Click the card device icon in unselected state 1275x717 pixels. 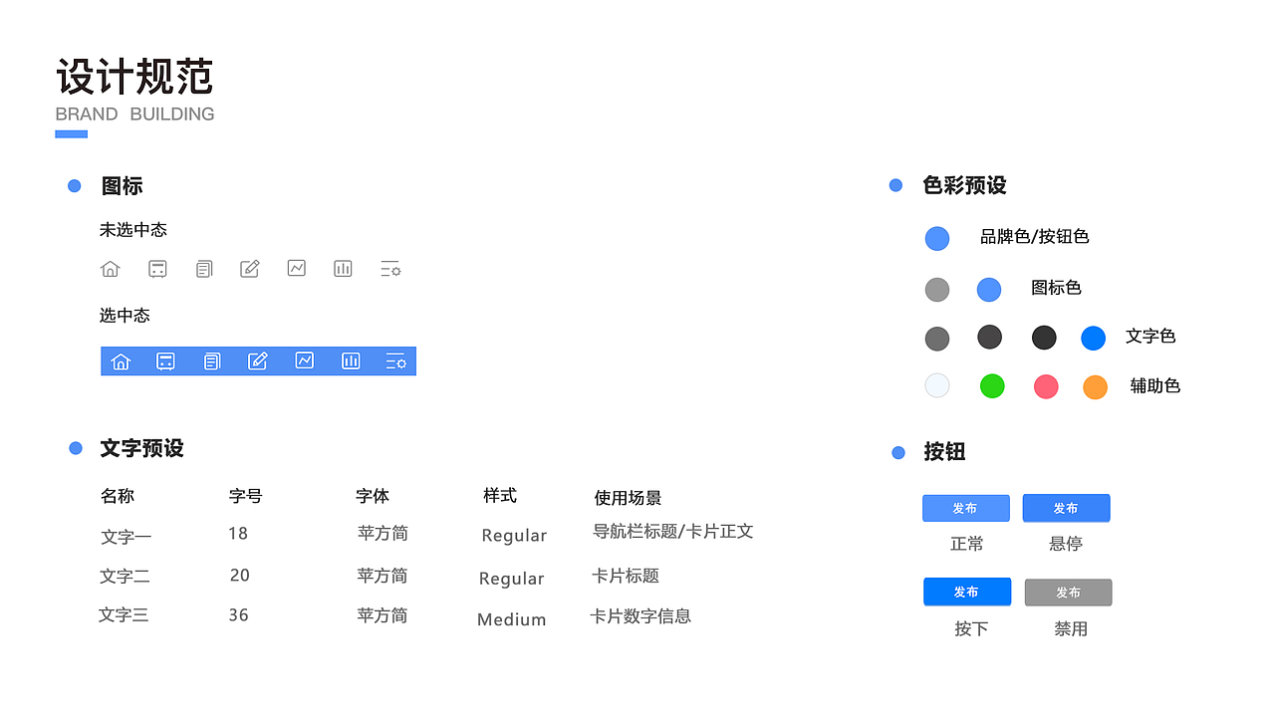click(156, 268)
